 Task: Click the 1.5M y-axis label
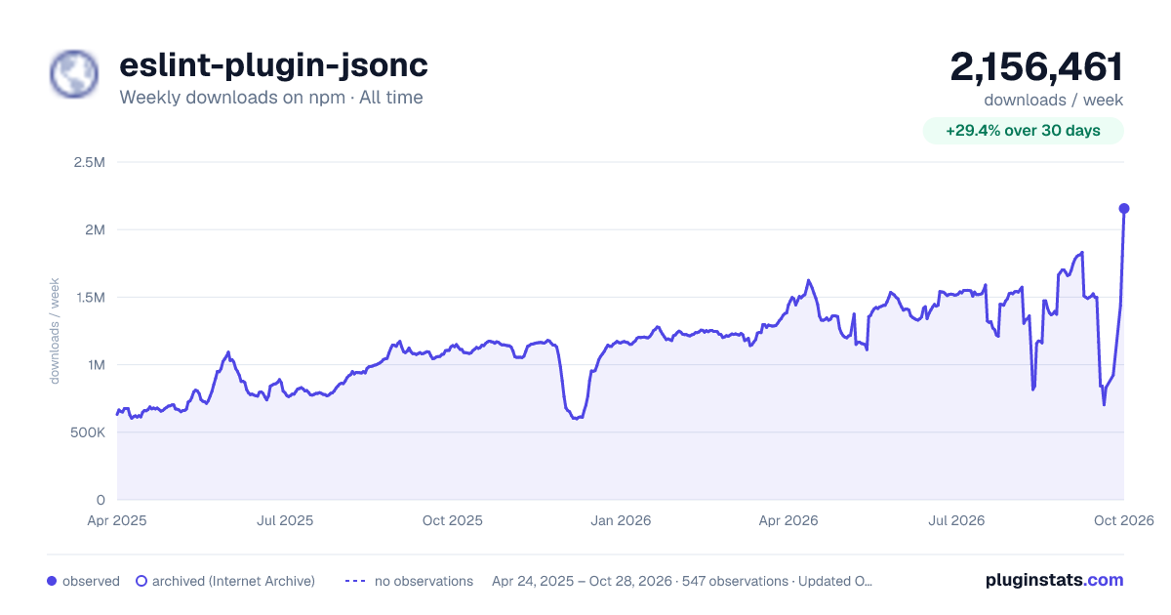(x=90, y=297)
